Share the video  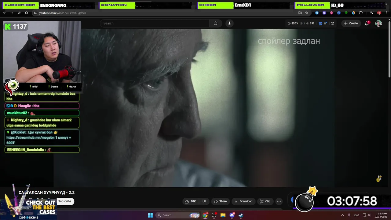click(x=220, y=201)
